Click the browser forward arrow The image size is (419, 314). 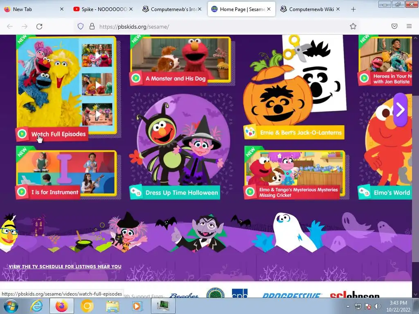point(25,27)
